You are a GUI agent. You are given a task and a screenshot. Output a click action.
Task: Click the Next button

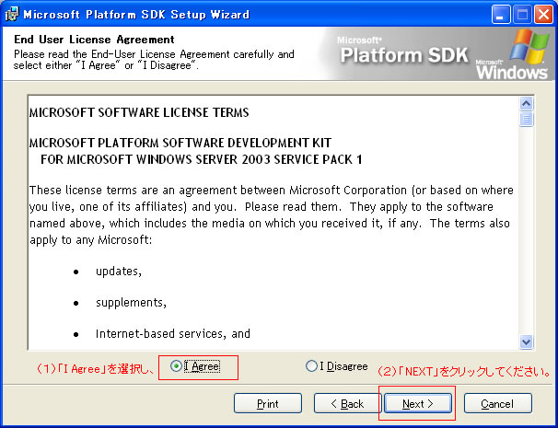tap(418, 404)
